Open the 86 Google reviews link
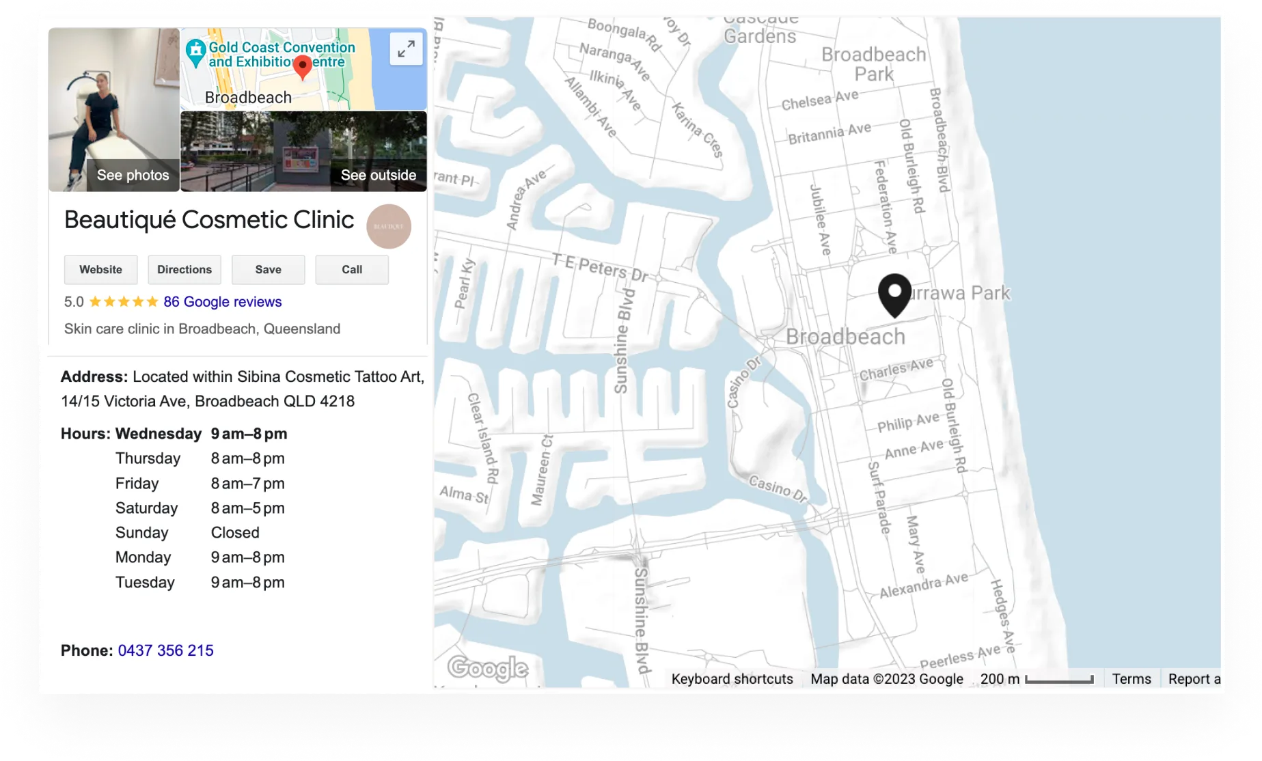Image resolution: width=1262 pixels, height=761 pixels. click(x=222, y=302)
